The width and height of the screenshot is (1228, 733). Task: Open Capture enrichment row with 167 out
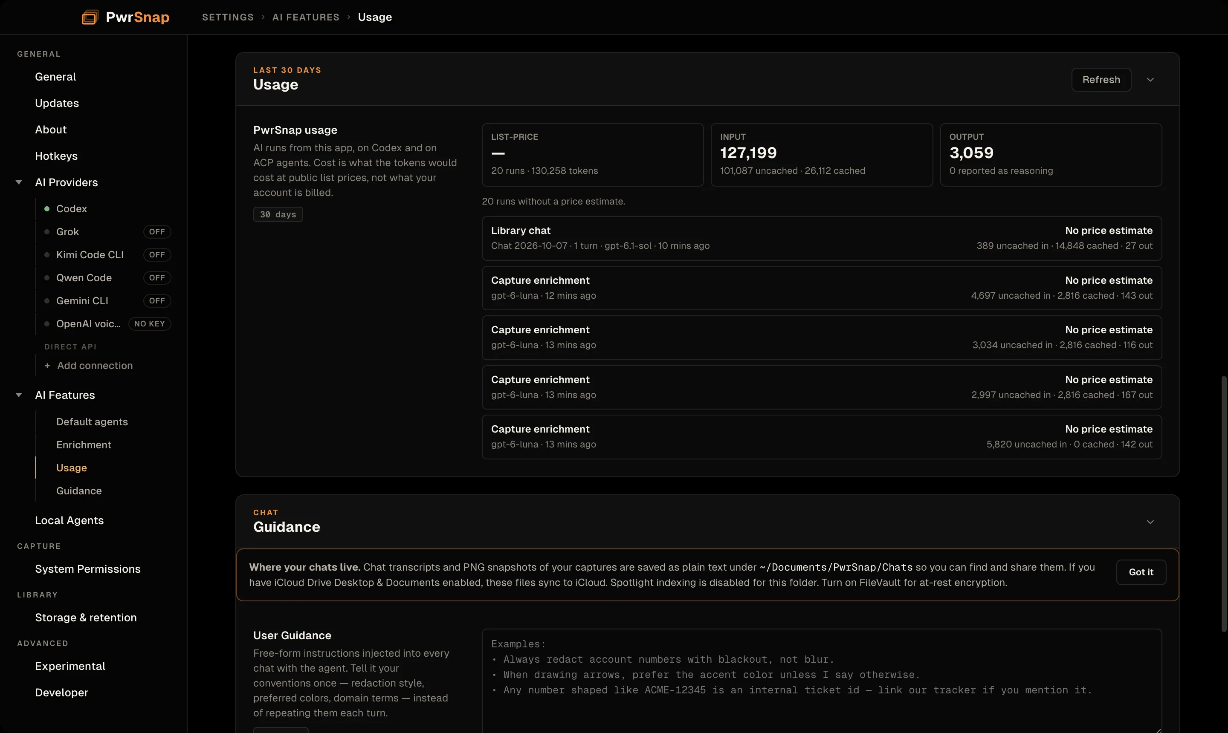[822, 388]
